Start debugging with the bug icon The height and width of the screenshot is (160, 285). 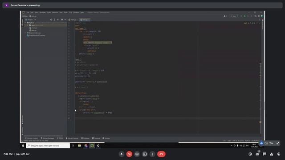(x=244, y=16)
